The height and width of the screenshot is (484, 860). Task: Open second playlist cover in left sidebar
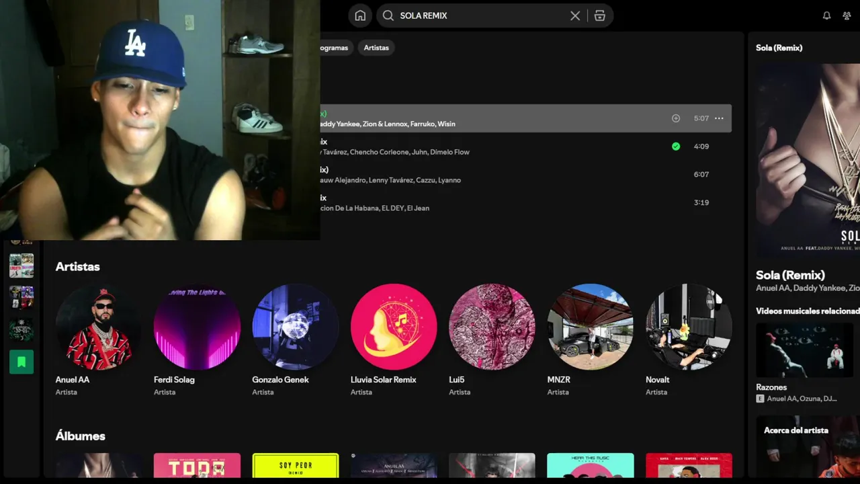pyautogui.click(x=21, y=298)
